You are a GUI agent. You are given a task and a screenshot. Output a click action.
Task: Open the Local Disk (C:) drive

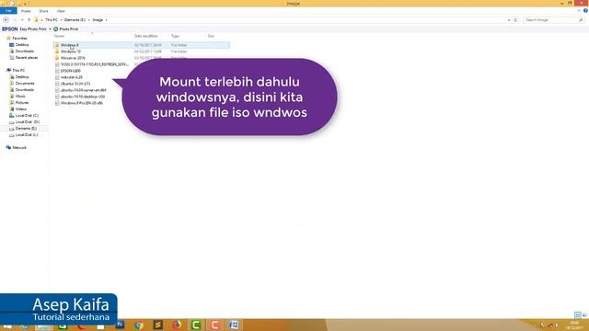(x=27, y=115)
